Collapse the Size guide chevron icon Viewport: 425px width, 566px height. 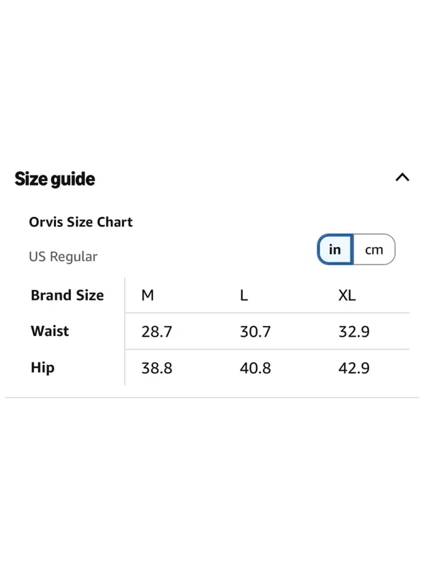tap(402, 178)
